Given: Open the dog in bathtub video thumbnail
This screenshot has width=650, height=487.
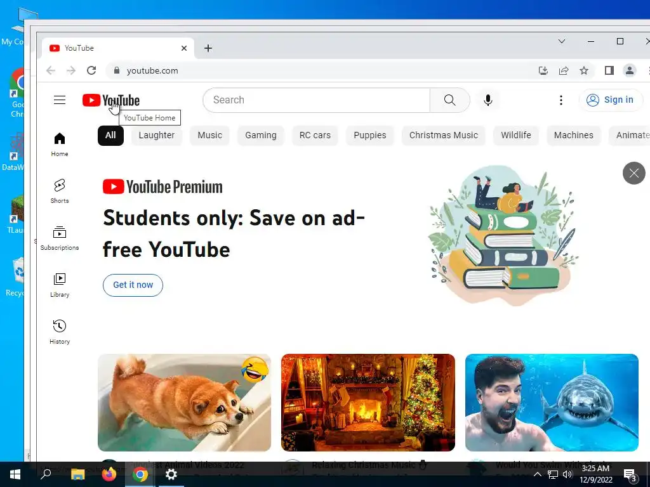Looking at the screenshot, I should [185, 403].
